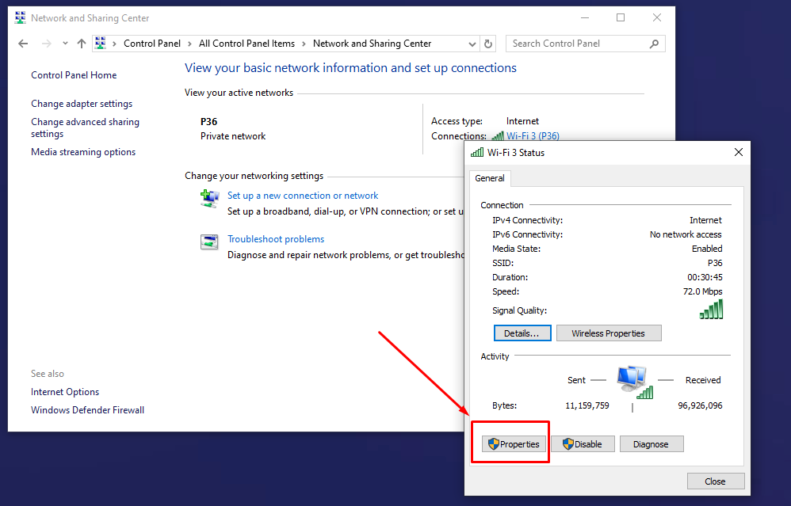This screenshot has width=791, height=506.
Task: Click the Forward navigation arrow
Action: coord(47,44)
